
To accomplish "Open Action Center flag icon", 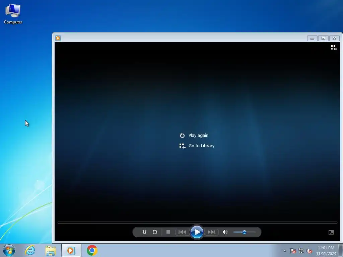I will coord(293,251).
